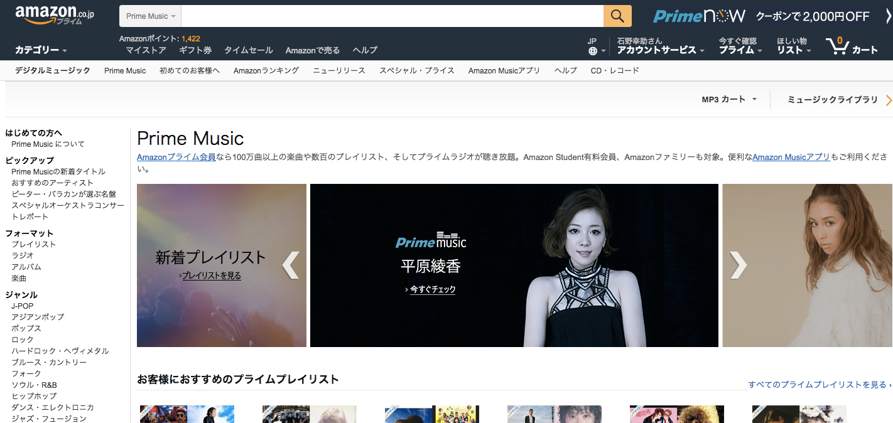The width and height of the screenshot is (893, 423).
Task: Select アルバム format in sidebar
Action: (x=26, y=267)
